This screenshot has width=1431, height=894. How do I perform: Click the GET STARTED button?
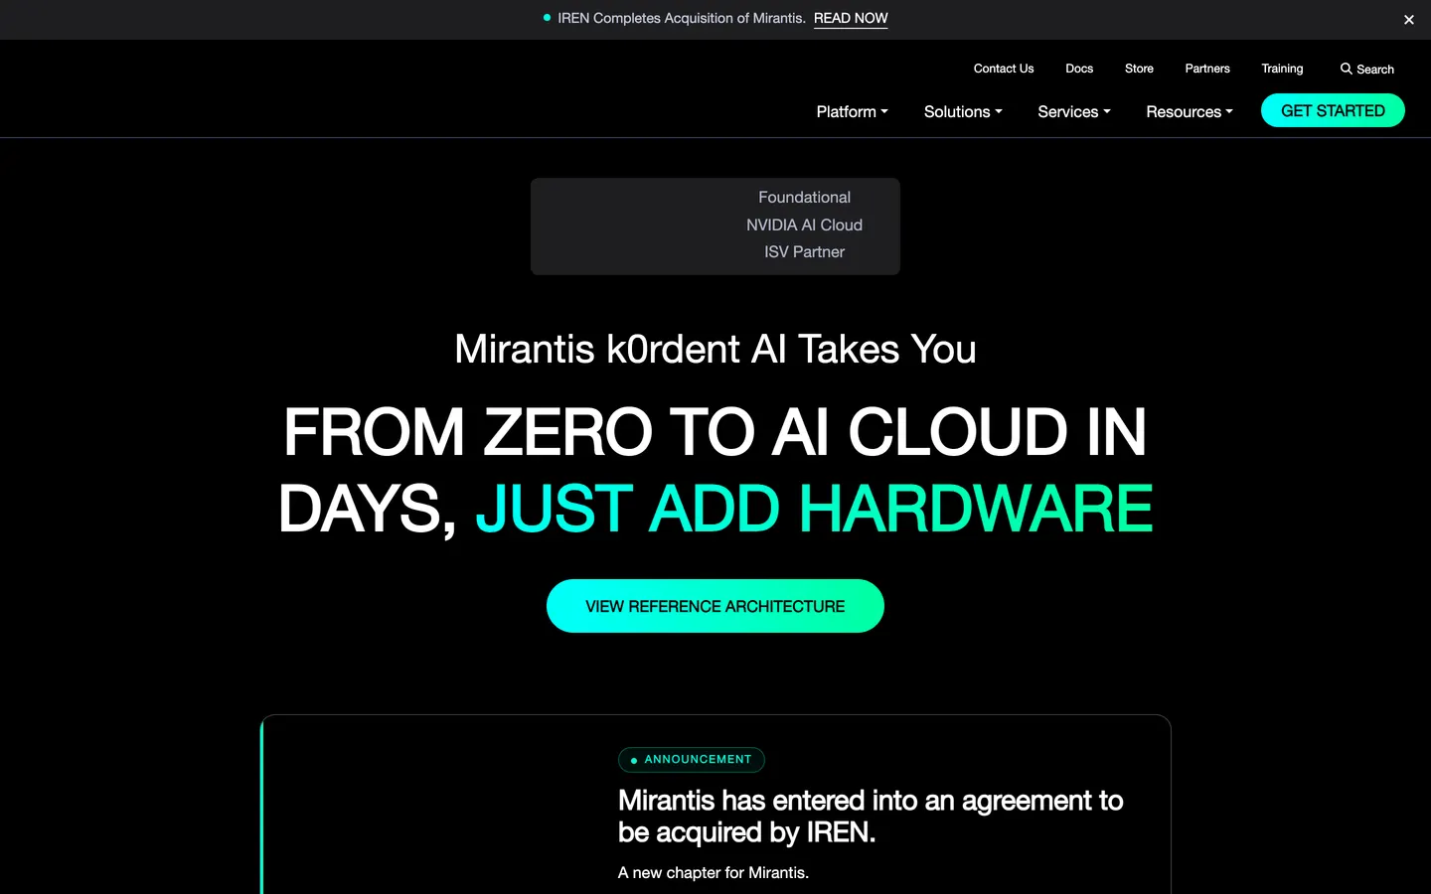pyautogui.click(x=1333, y=110)
